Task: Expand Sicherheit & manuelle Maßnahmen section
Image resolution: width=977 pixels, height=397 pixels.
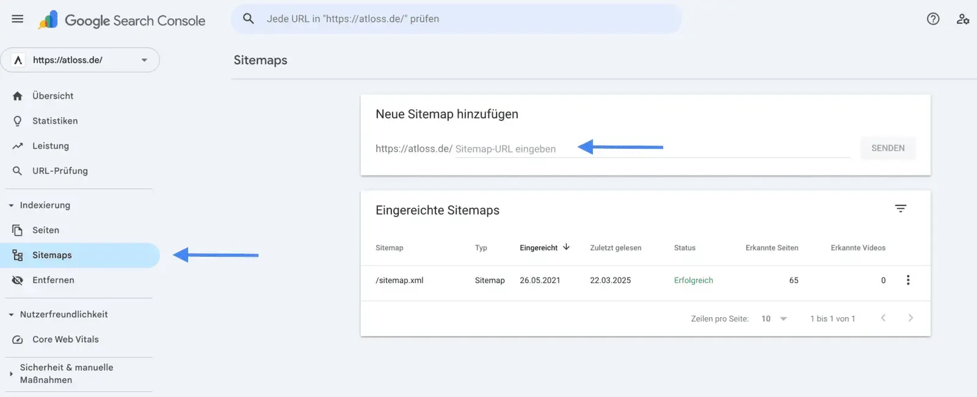Action: (x=11, y=373)
